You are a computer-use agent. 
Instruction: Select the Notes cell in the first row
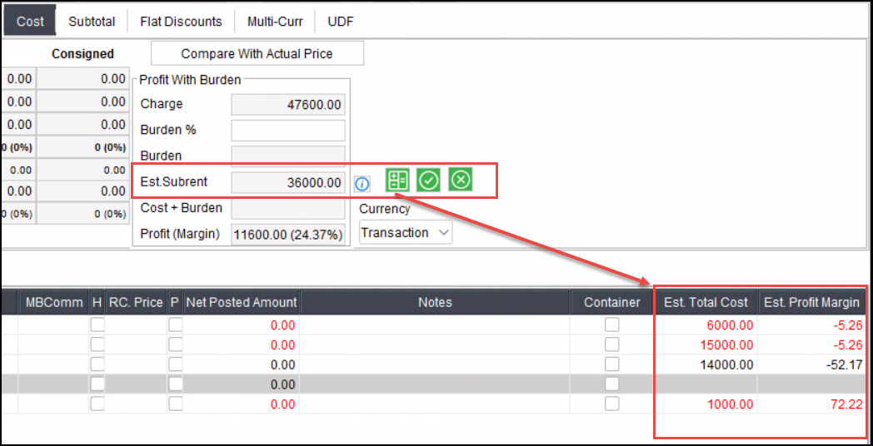point(434,325)
